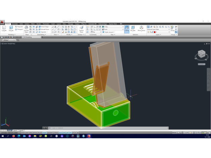Toggle POLAR tracking in status bar
Image resolution: width=211 pixels, height=158 pixels.
(x=40, y=133)
